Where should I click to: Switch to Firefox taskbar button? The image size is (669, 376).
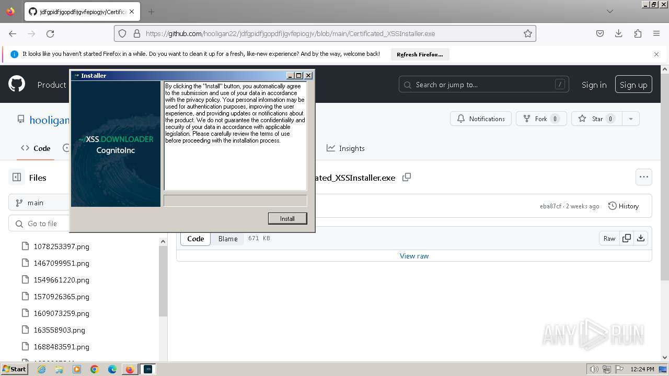coord(130,369)
